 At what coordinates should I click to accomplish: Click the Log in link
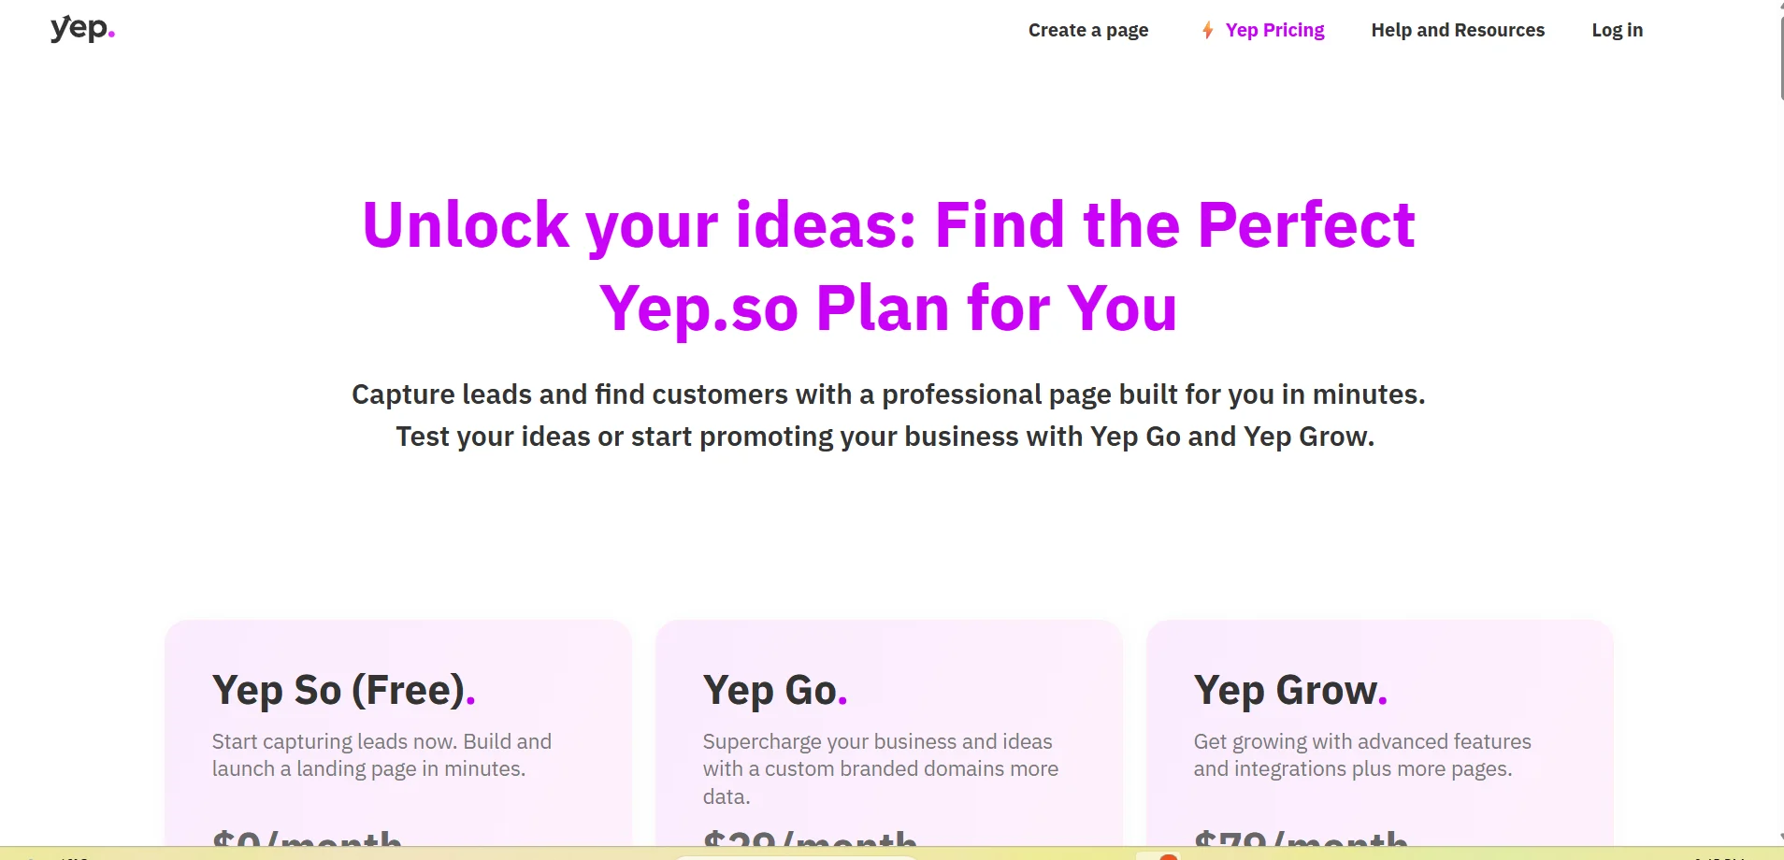point(1617,31)
